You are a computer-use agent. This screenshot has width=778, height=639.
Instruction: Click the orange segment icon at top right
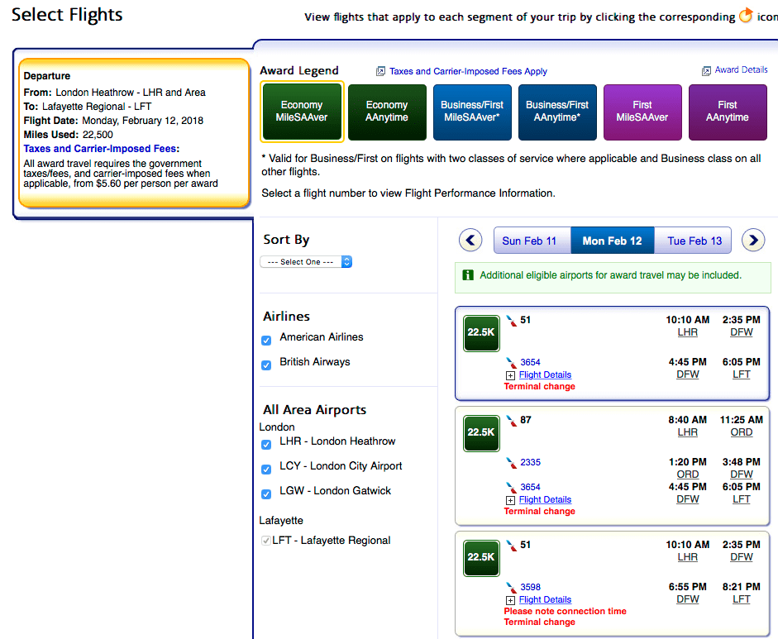(745, 16)
